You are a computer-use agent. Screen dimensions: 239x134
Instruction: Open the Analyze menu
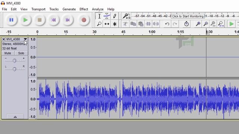pyautogui.click(x=98, y=9)
